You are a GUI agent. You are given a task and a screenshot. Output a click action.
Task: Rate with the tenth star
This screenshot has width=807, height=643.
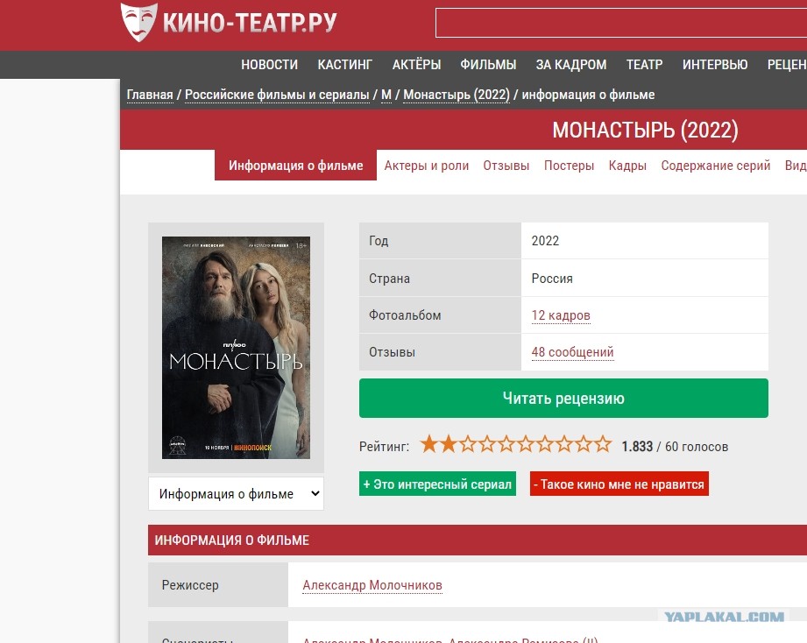point(603,444)
